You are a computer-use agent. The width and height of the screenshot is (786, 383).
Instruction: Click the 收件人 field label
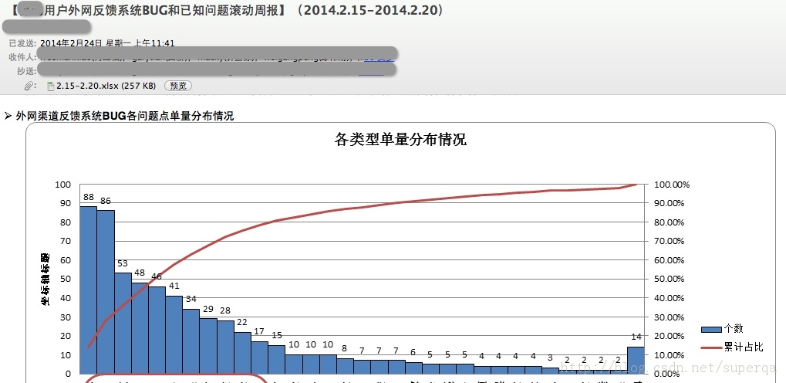pos(22,57)
